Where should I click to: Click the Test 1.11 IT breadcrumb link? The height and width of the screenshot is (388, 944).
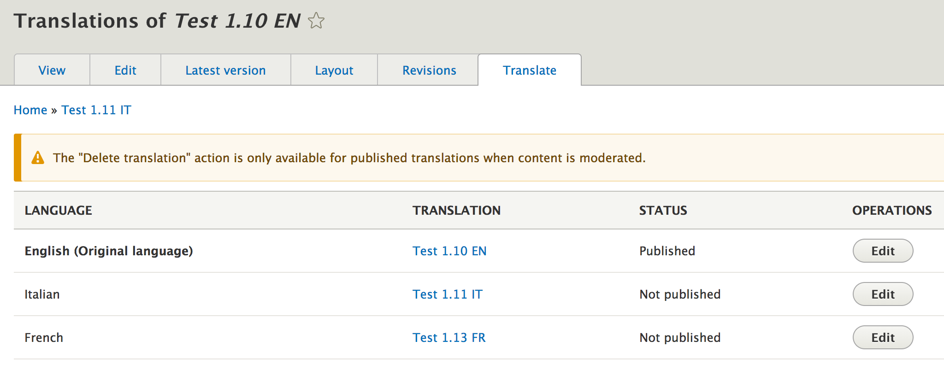click(x=96, y=110)
